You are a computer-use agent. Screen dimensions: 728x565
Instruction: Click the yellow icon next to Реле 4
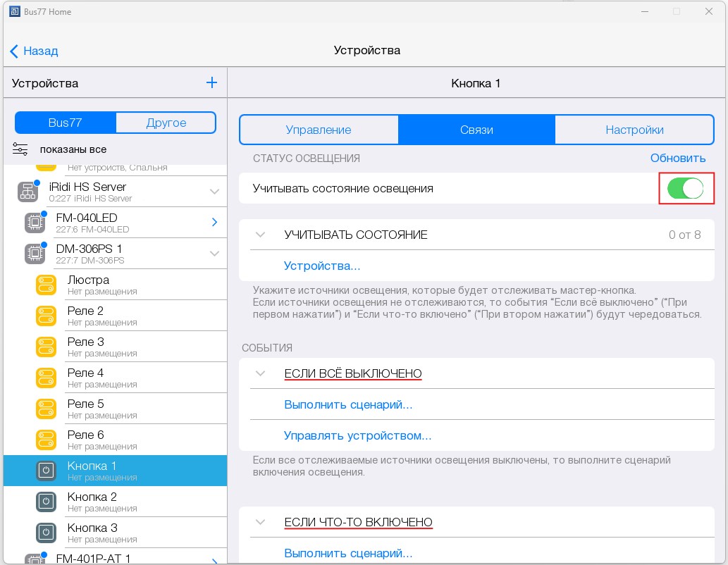(x=46, y=378)
